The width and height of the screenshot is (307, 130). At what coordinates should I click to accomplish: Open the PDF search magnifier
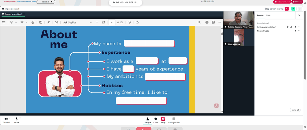(199, 22)
